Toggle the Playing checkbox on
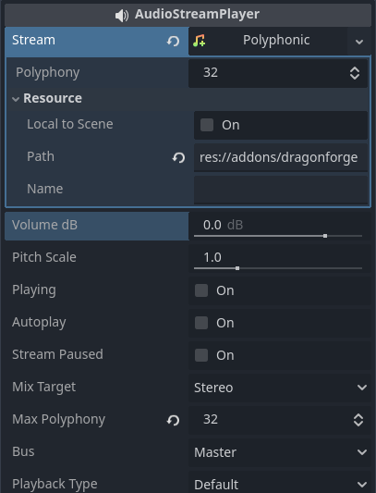 201,290
